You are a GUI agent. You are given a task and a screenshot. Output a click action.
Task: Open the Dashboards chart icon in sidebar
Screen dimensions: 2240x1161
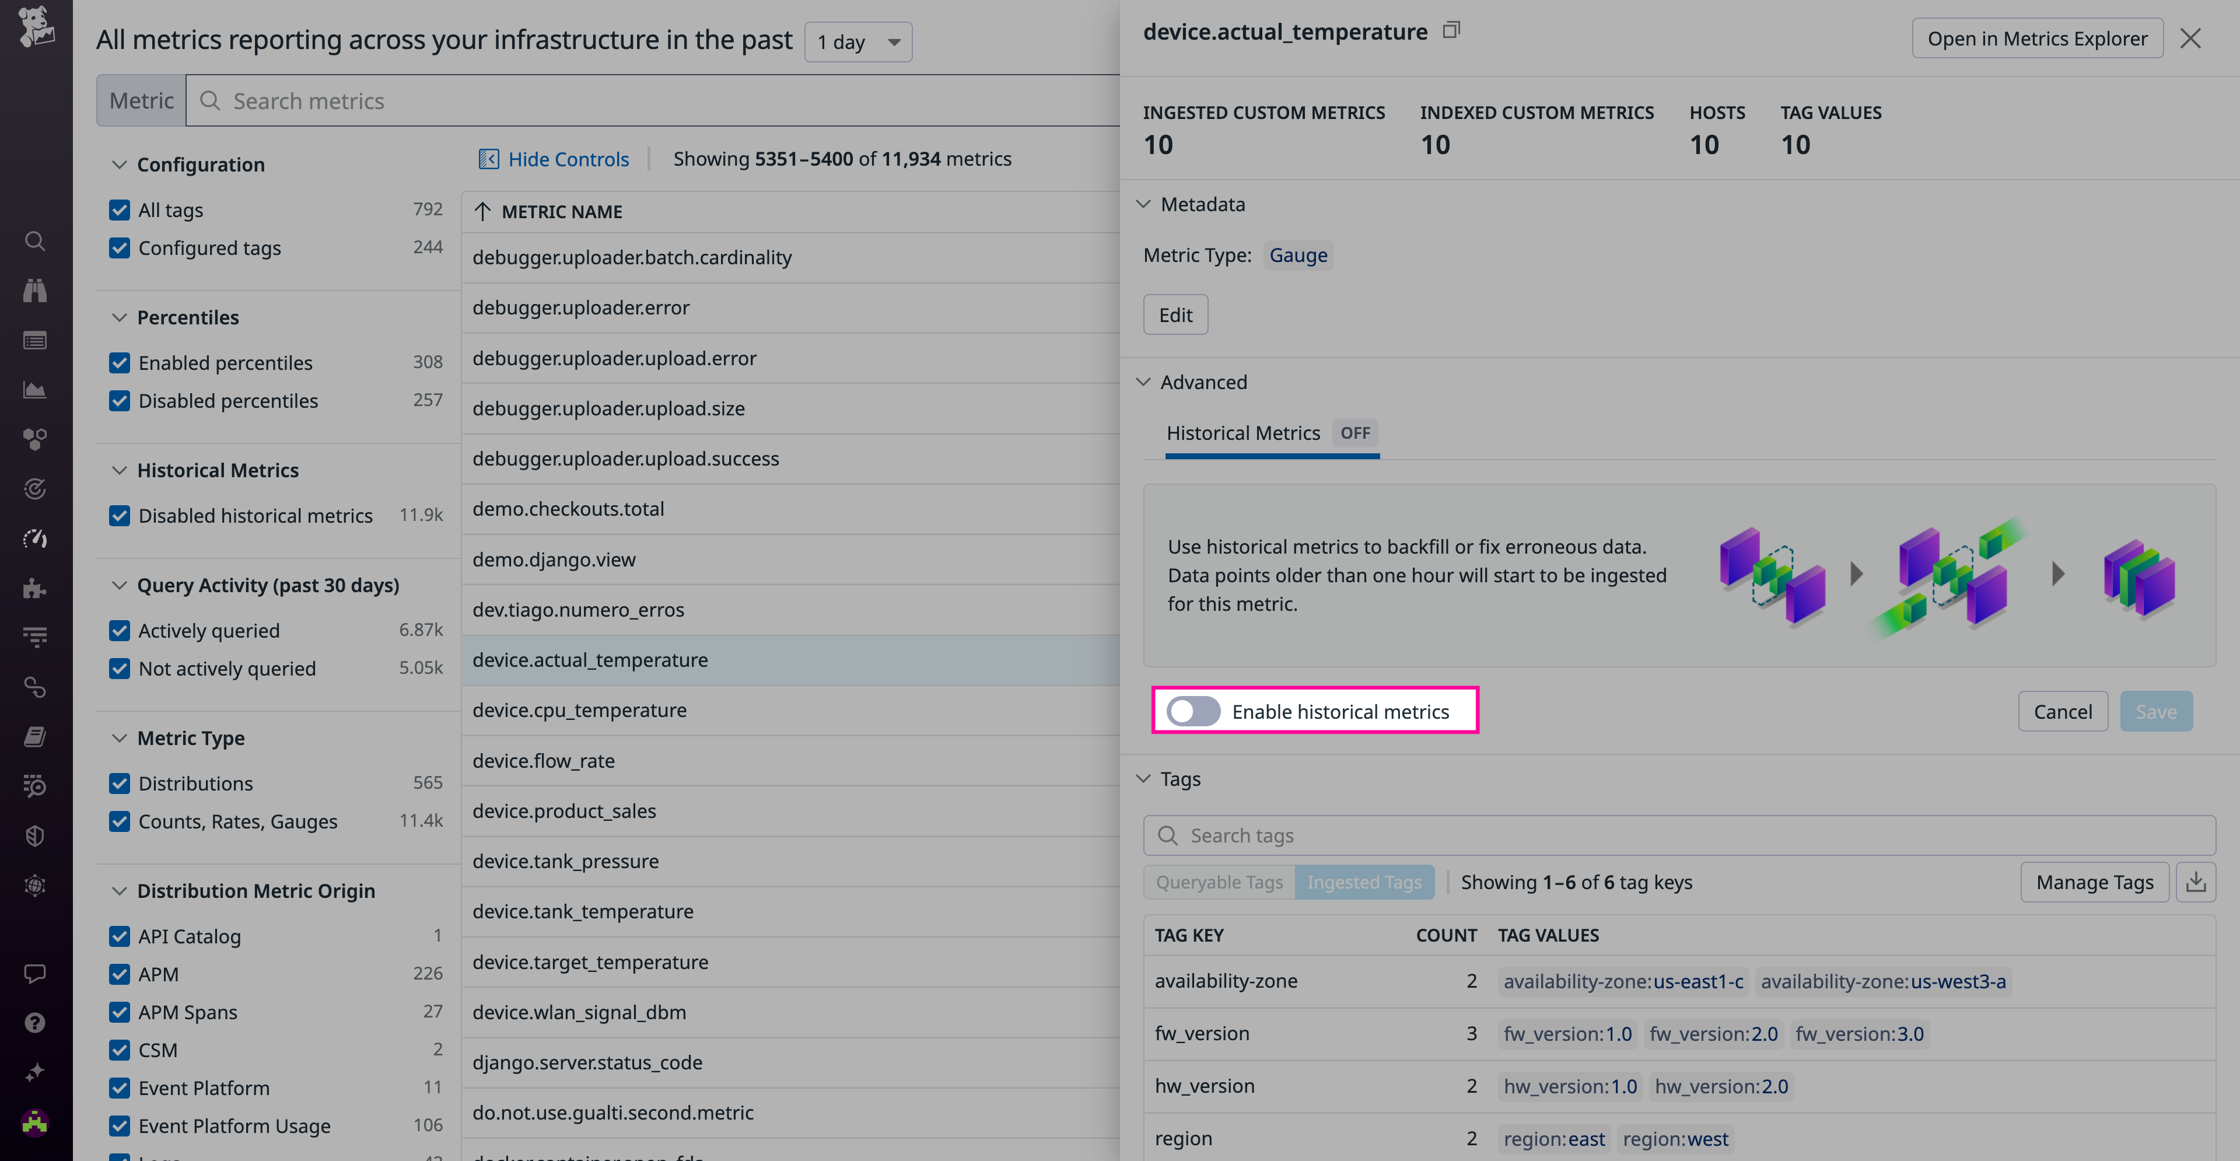coord(35,390)
